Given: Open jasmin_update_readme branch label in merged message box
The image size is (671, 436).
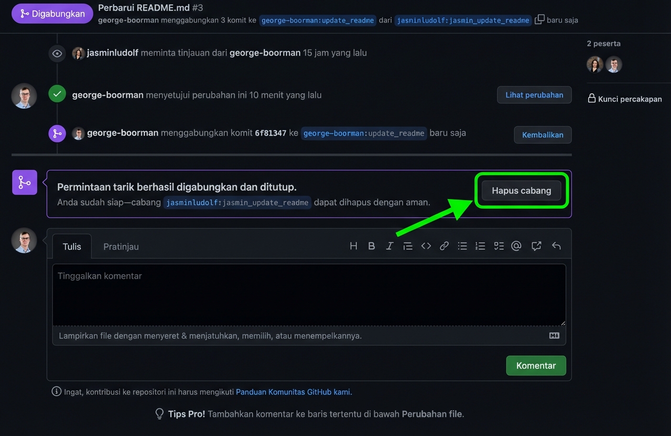Looking at the screenshot, I should [x=237, y=202].
